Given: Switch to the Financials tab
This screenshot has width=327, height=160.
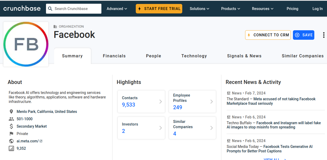Looking at the screenshot, I should (x=114, y=56).
